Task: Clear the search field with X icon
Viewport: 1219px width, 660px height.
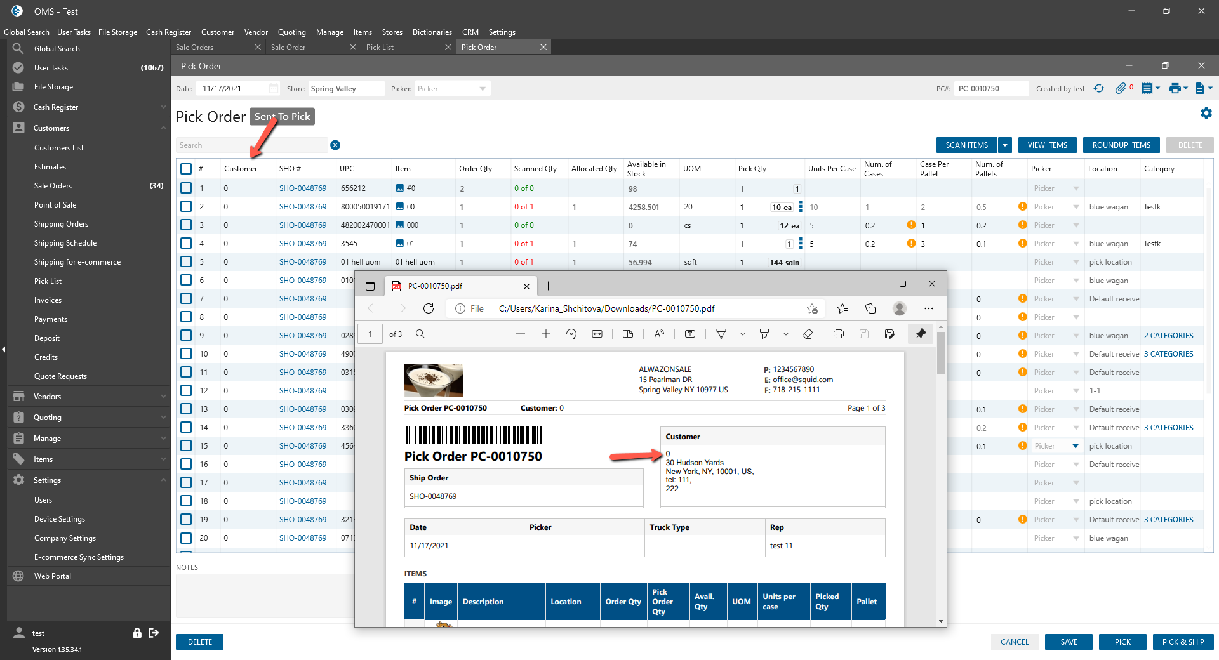Action: coord(335,145)
